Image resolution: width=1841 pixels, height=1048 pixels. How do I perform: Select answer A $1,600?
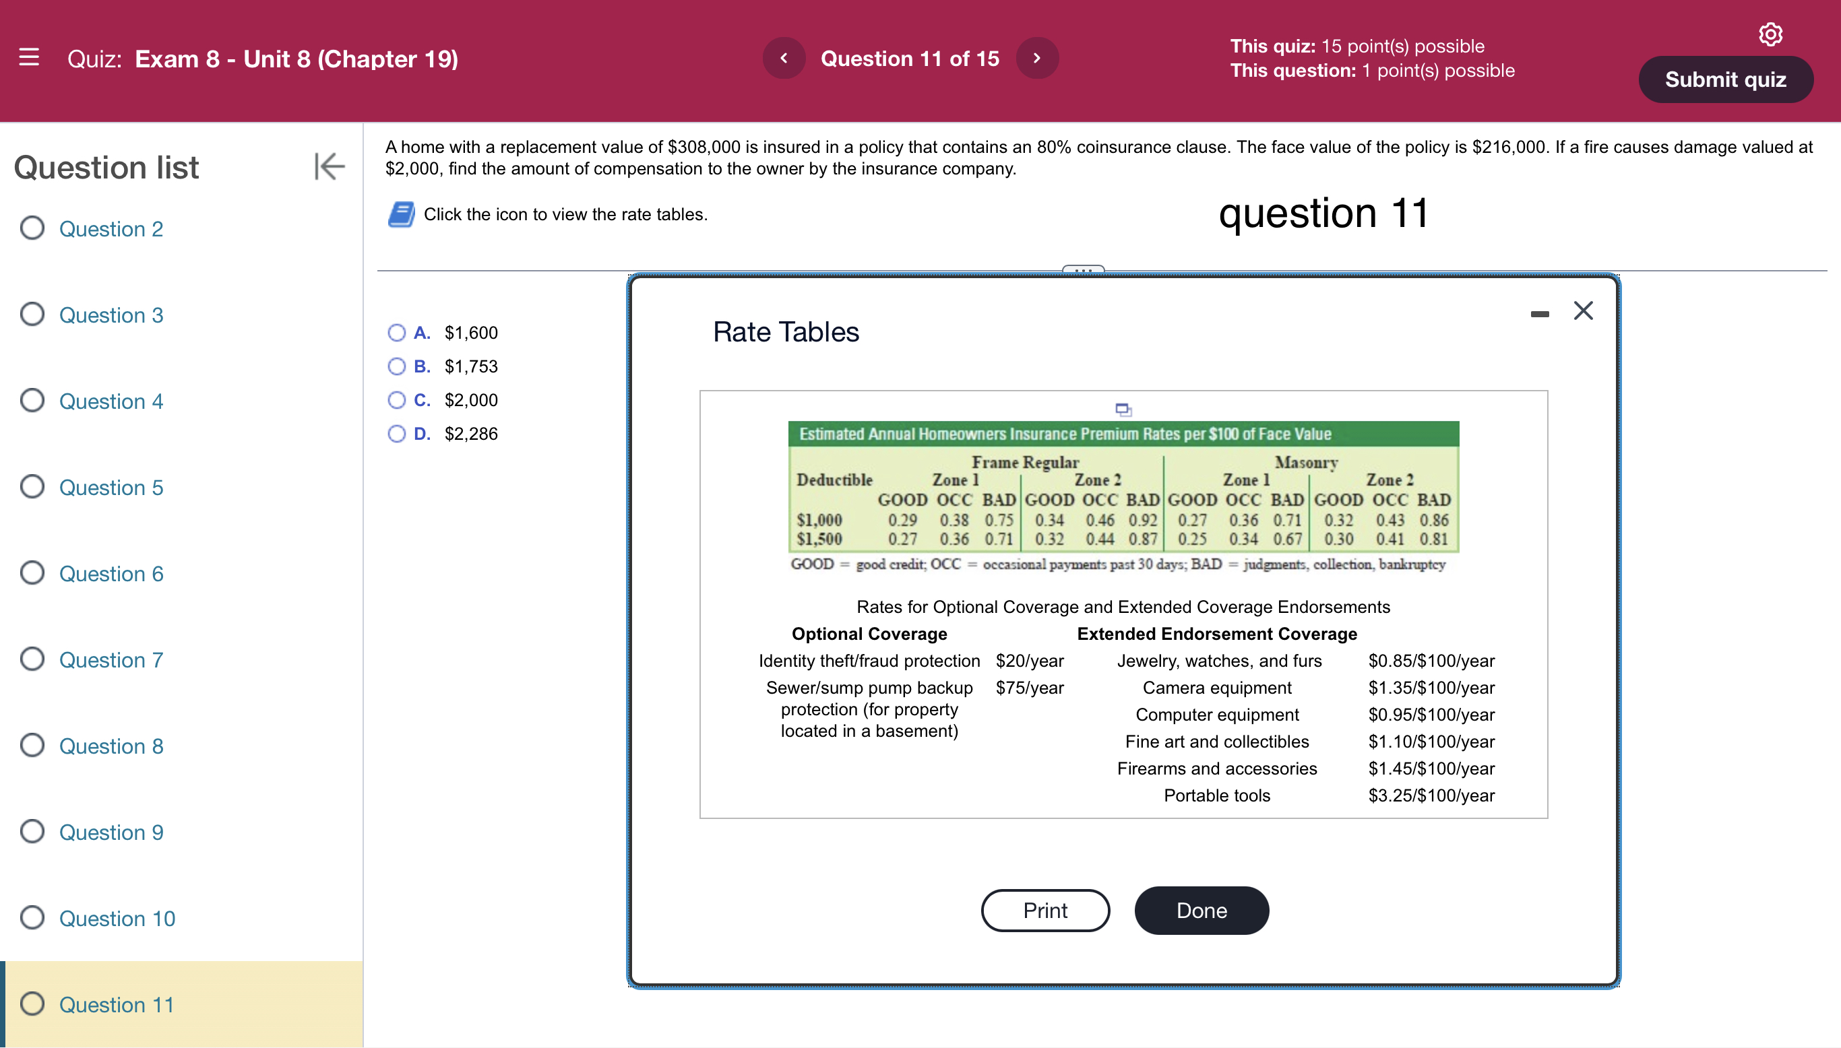coord(397,333)
